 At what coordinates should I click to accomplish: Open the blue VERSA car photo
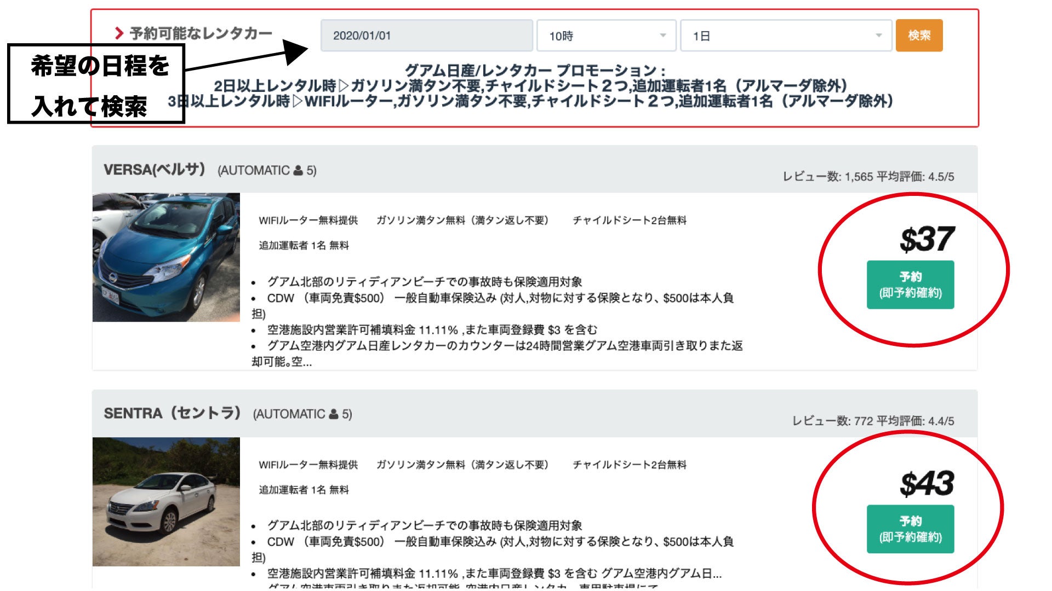click(166, 257)
